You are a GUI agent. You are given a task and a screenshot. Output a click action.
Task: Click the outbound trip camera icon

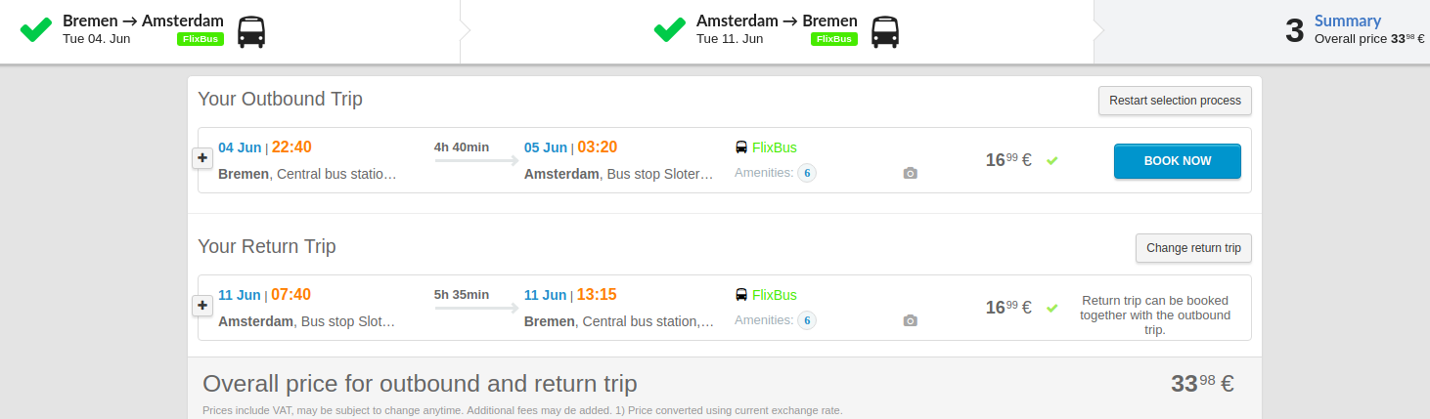911,174
